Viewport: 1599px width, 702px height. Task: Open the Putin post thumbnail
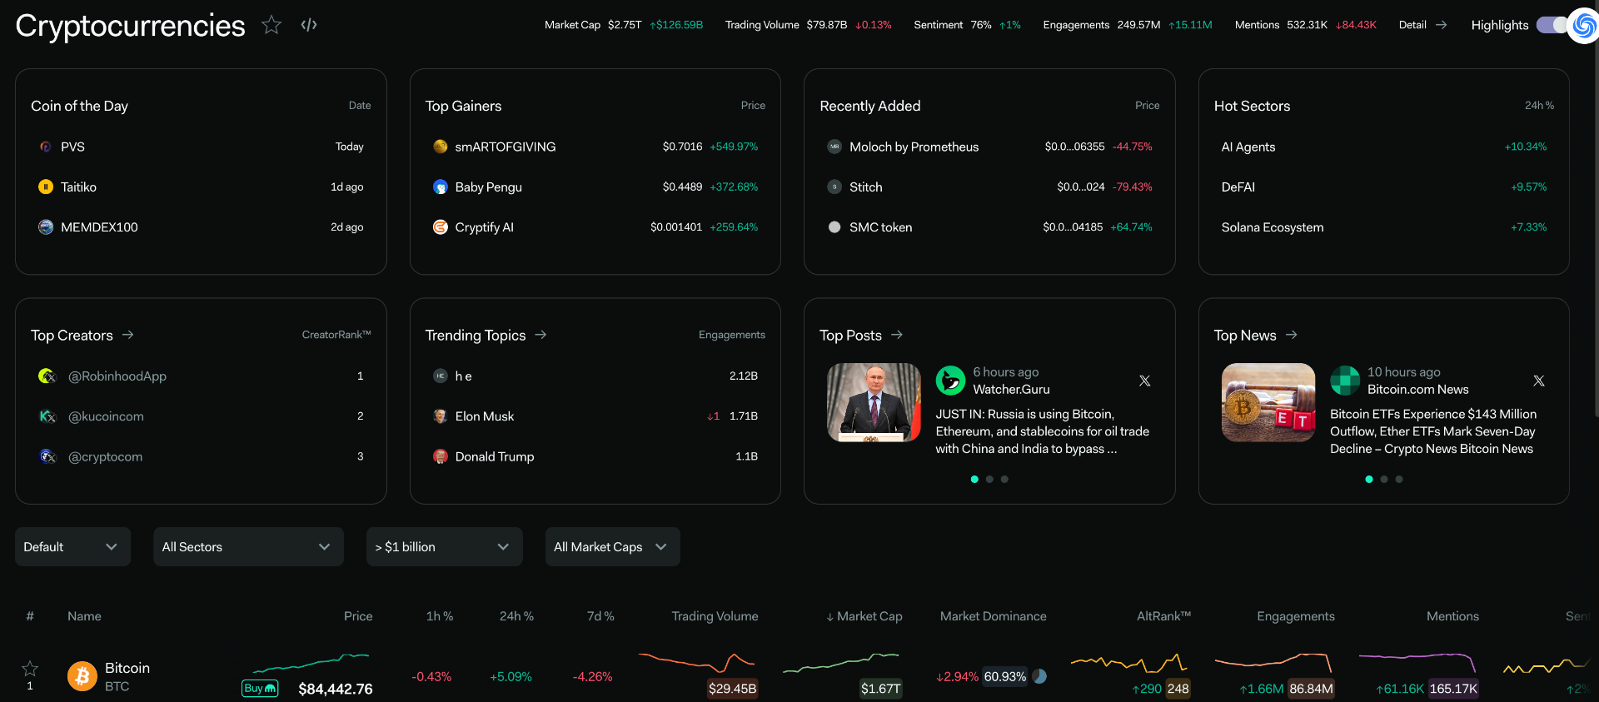coord(874,402)
